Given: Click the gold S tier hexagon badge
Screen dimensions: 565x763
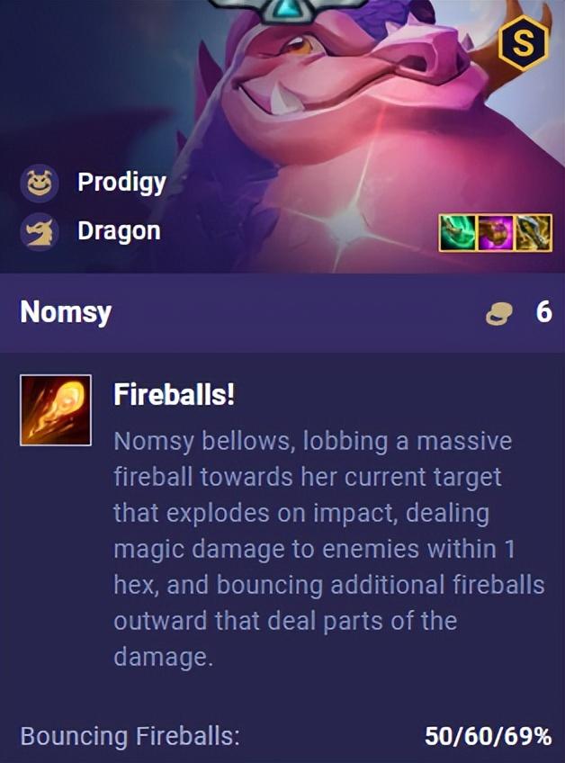Looking at the screenshot, I should (523, 43).
